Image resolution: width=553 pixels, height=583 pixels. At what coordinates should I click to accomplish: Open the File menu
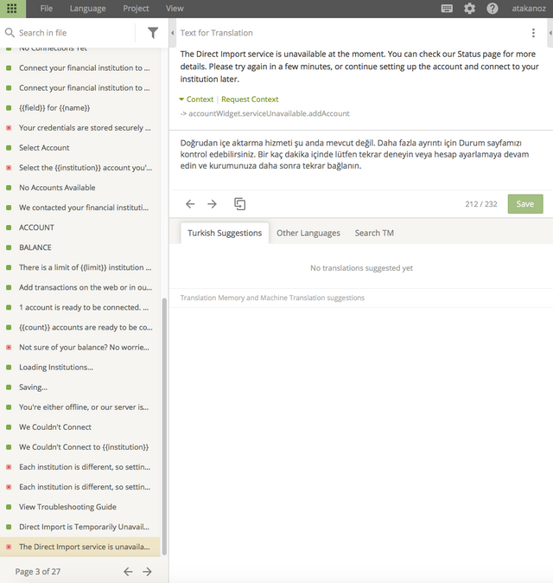[x=47, y=9]
